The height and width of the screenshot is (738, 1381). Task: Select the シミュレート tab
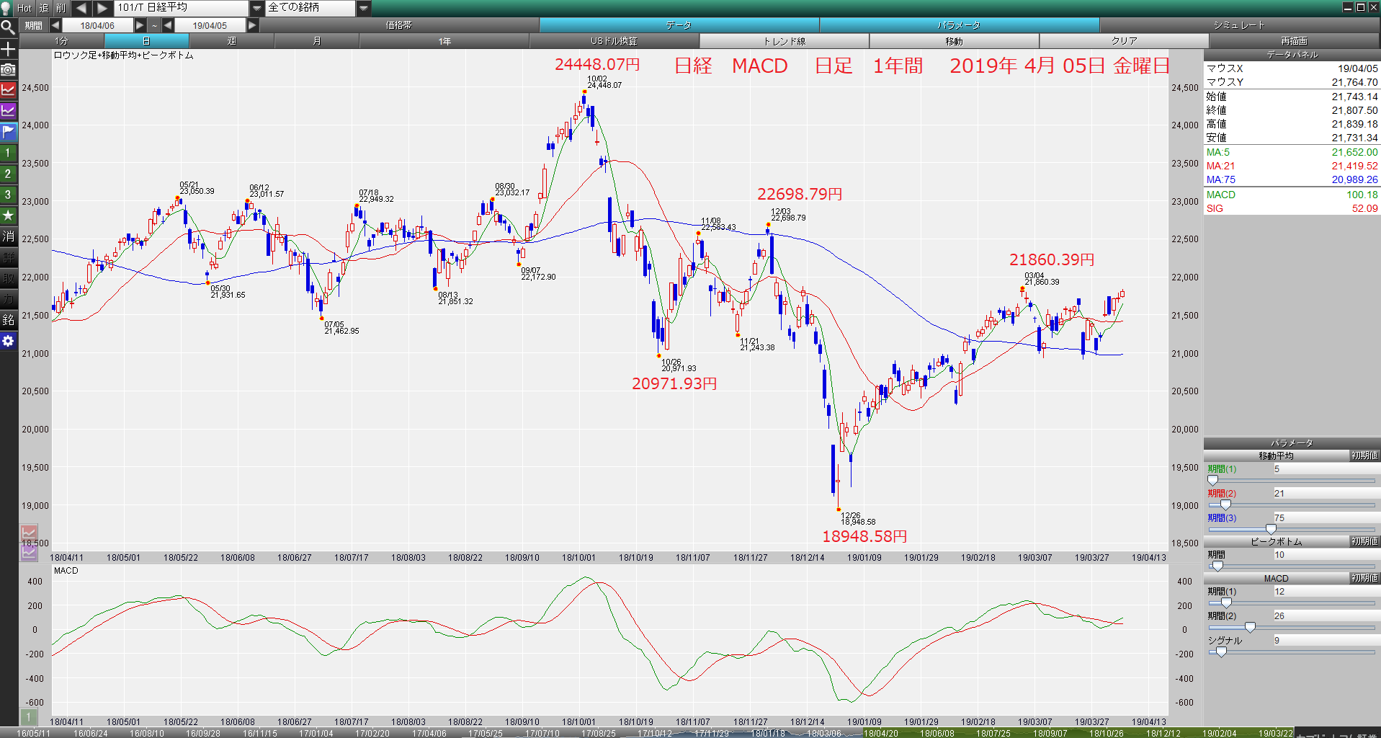pyautogui.click(x=1239, y=25)
